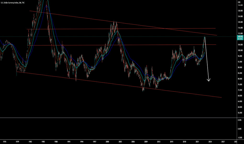Click the 1985 label on time axis
The height and width of the screenshot is (144, 244).
click(x=43, y=142)
